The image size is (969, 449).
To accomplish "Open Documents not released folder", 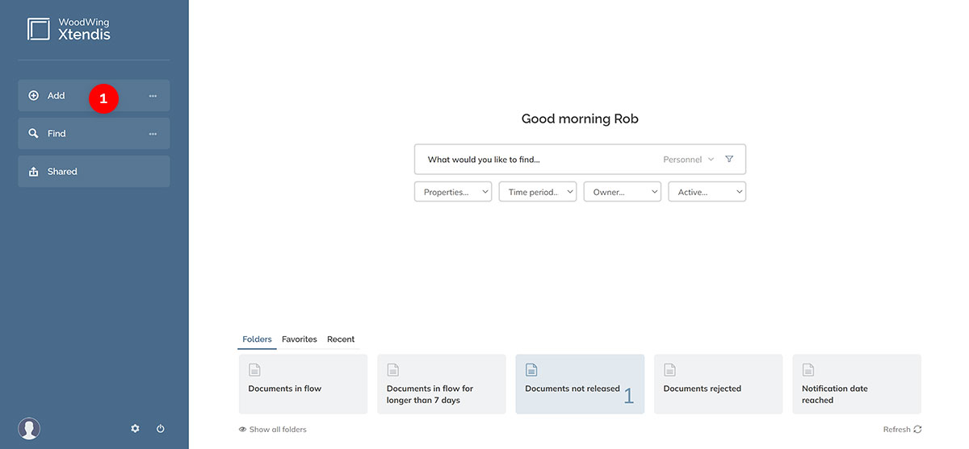I will [580, 385].
